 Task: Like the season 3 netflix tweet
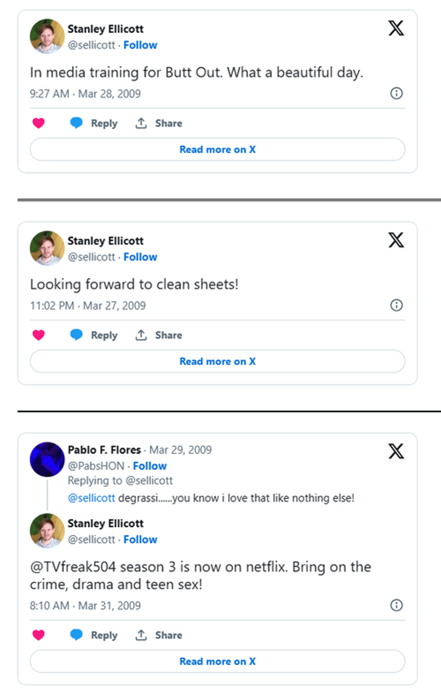coord(38,635)
